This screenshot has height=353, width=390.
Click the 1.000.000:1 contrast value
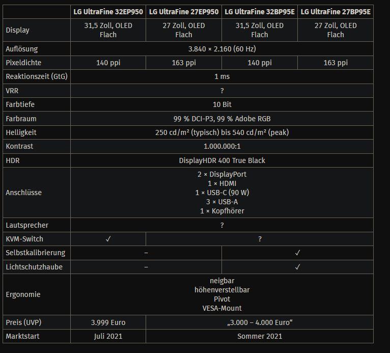[x=222, y=146]
